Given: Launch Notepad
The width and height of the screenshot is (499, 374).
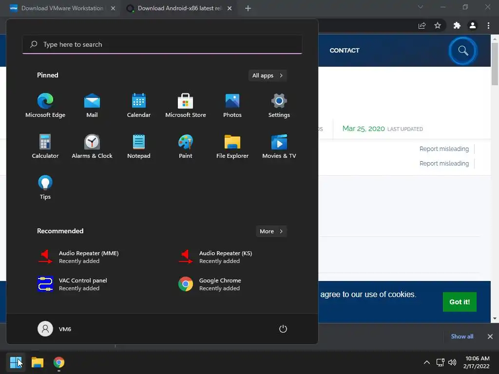Looking at the screenshot, I should tap(139, 147).
